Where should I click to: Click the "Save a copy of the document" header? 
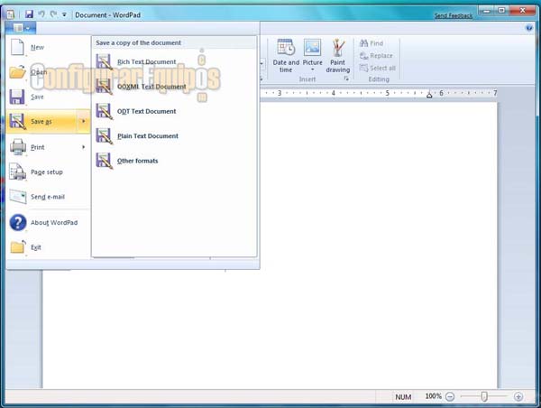click(138, 42)
